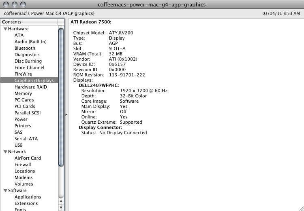Select Modems under Network

(x=24, y=177)
